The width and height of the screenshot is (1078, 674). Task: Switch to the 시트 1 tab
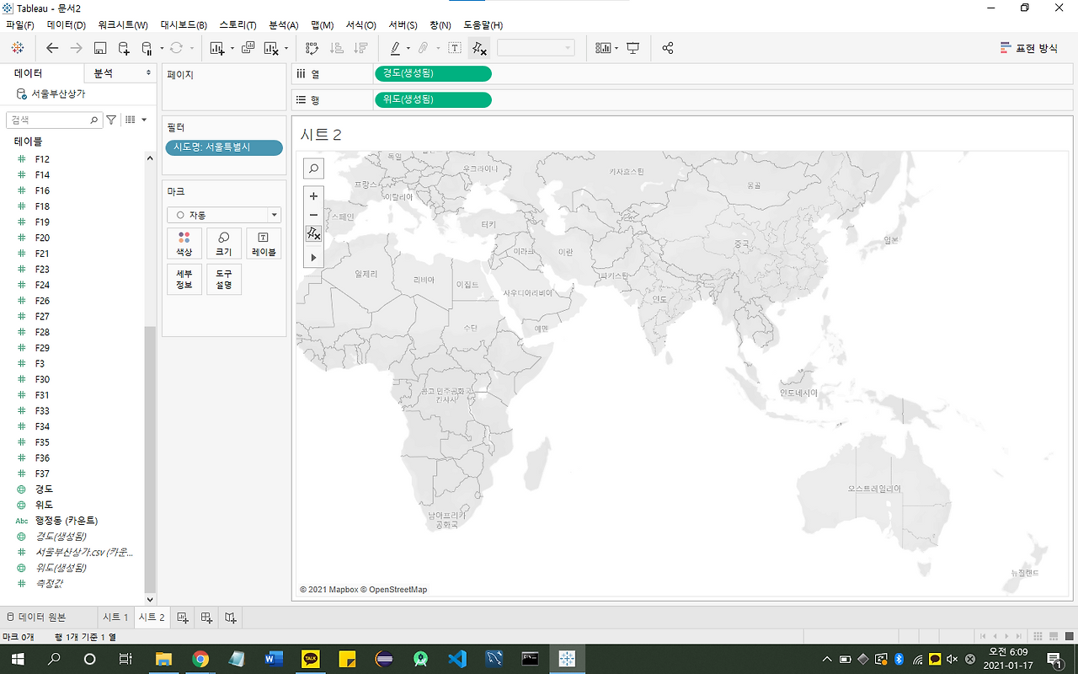[115, 618]
